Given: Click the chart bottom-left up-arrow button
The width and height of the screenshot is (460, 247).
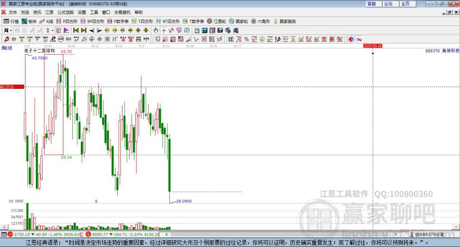Looking at the screenshot, I should click(4, 227).
